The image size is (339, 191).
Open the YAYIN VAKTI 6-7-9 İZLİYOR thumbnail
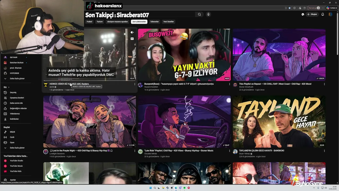(184, 55)
